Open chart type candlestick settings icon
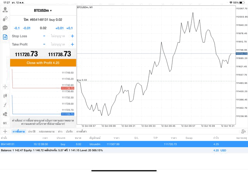This screenshot has height=173, width=248. [x=5, y=96]
